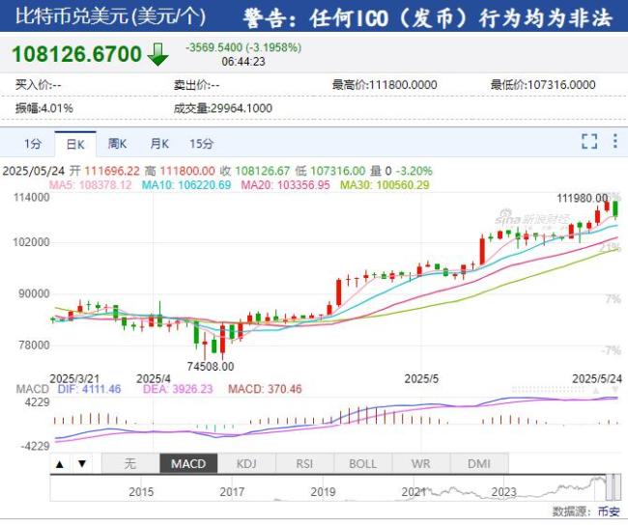Select the MACD indicator button

(x=188, y=464)
